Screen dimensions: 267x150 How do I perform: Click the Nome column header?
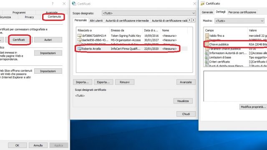pyautogui.click(x=174, y=30)
